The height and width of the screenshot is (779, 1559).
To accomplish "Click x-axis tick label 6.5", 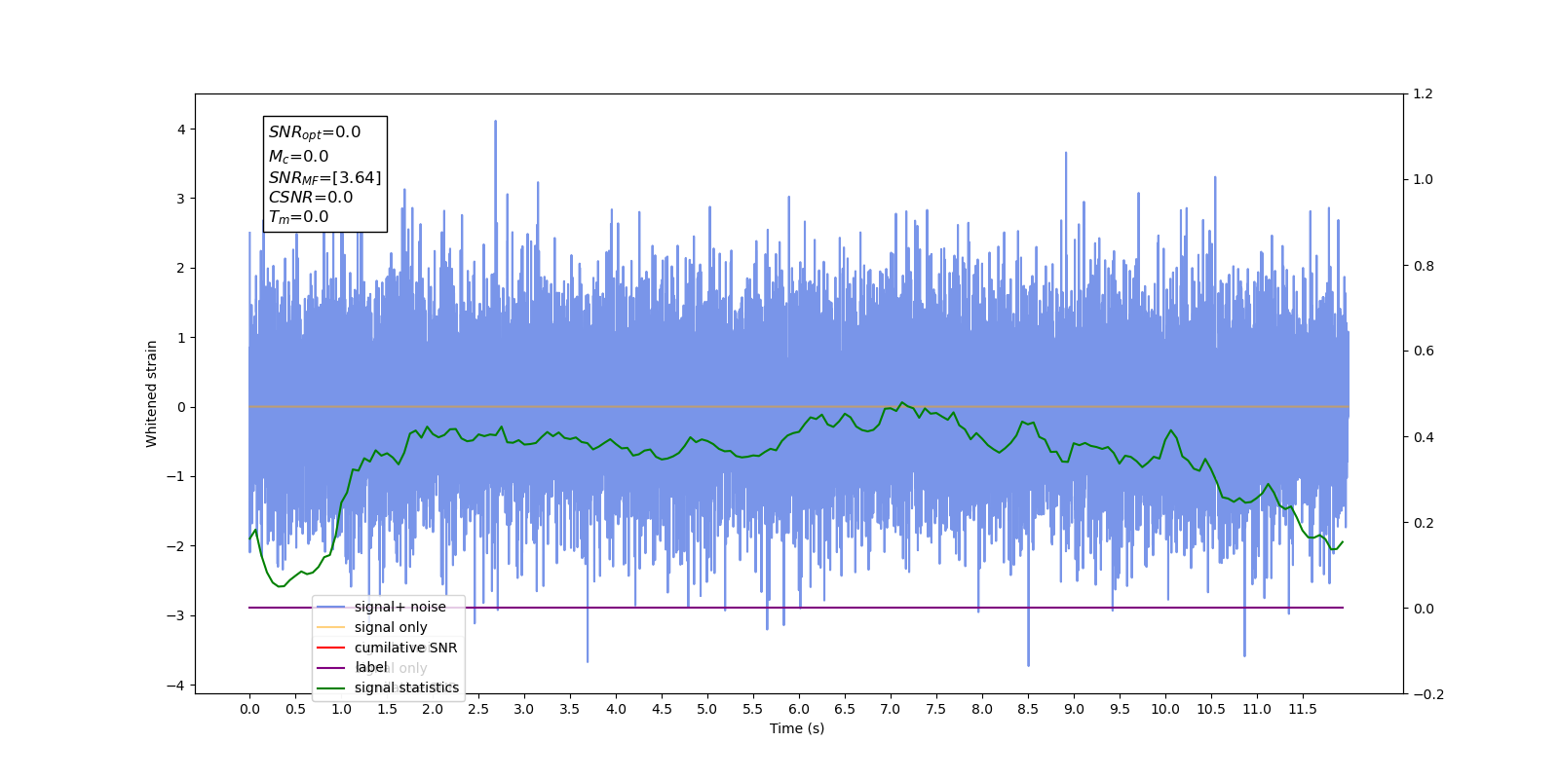I will click(x=845, y=709).
